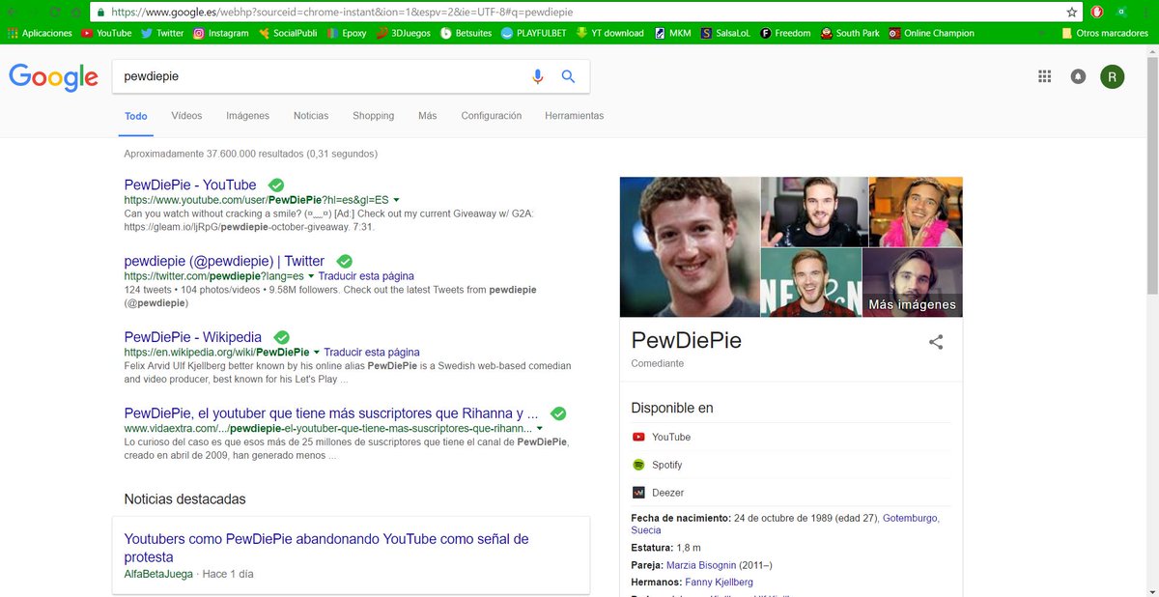Open the YouTube bookmark in the bookmarks bar
Viewport: 1159px width, 597px height.
point(106,33)
